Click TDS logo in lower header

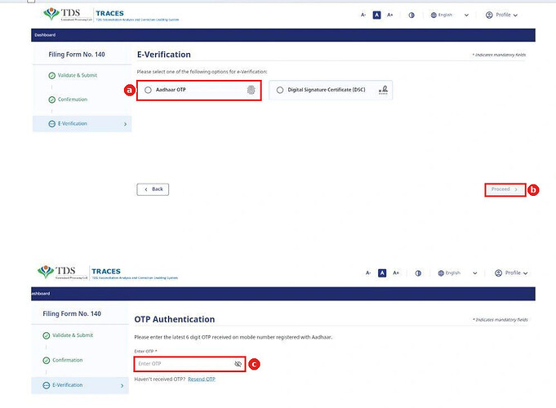click(x=62, y=273)
